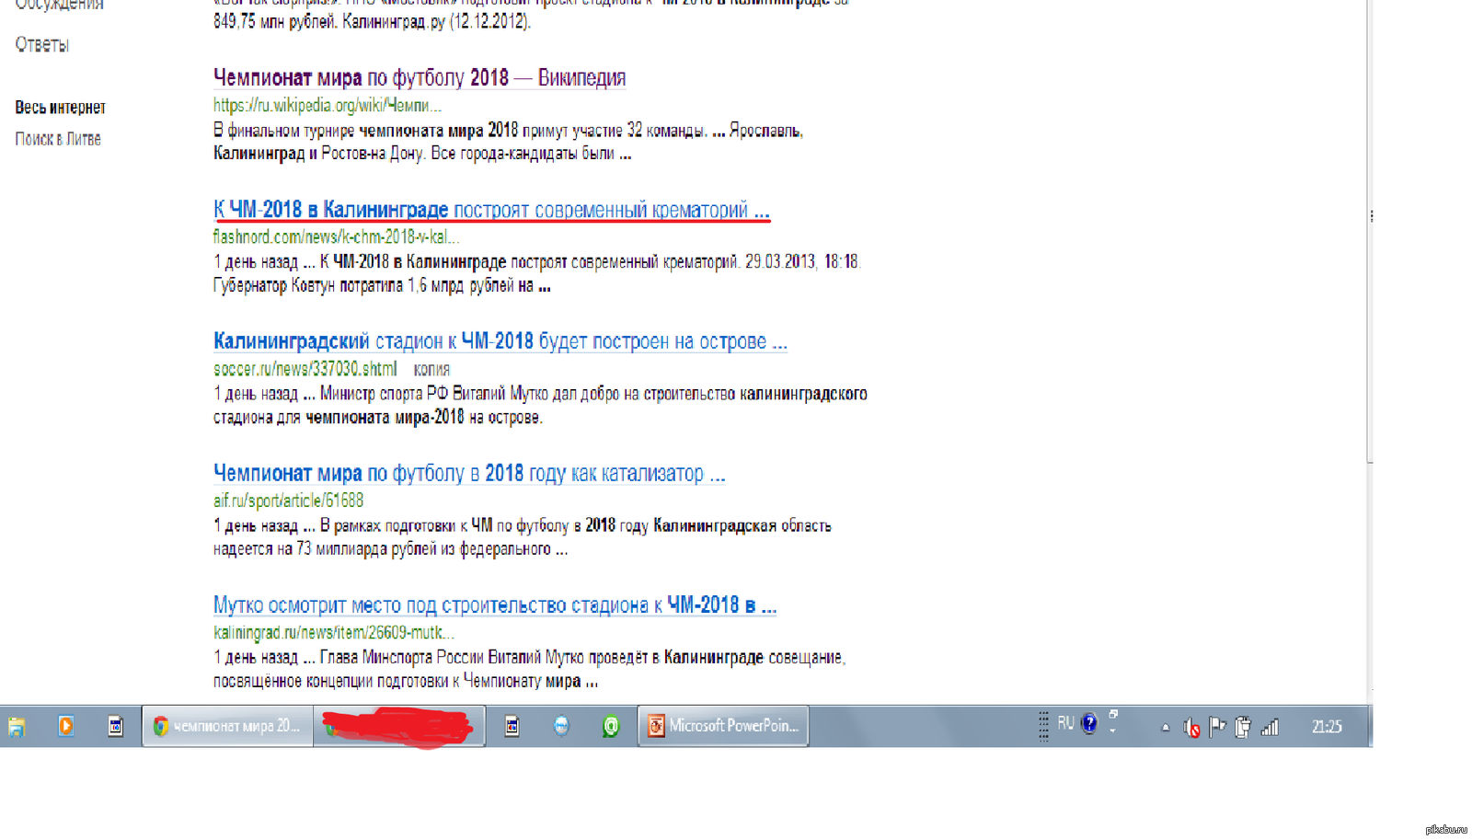Open Windows Explorer from the taskbar
Viewport: 1472px width, 840px height.
point(17,727)
